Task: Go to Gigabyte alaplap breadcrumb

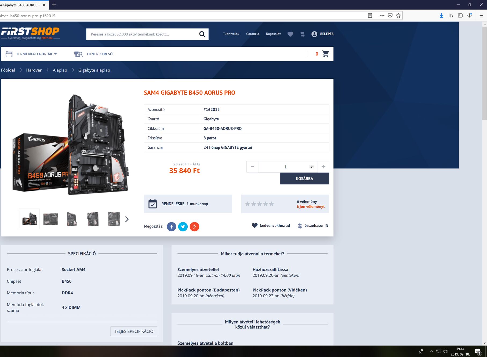Action: [94, 70]
